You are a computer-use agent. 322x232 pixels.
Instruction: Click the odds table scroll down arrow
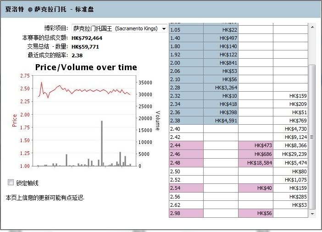point(313,214)
